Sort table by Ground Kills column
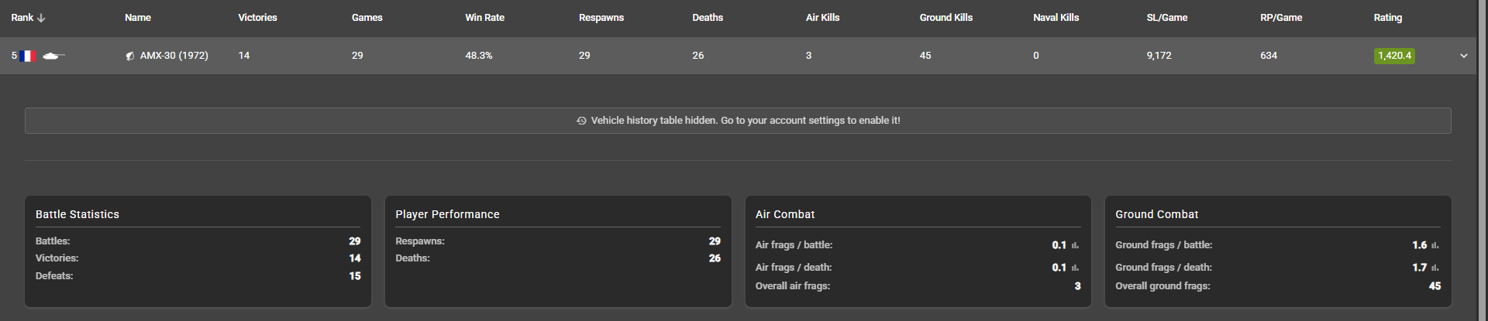 click(x=945, y=18)
